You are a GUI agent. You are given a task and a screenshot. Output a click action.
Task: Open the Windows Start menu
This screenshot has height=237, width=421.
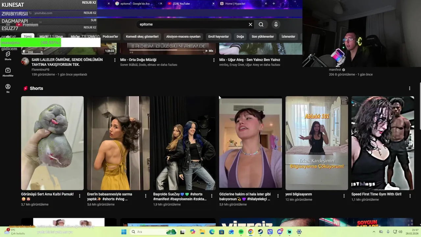coord(124,232)
